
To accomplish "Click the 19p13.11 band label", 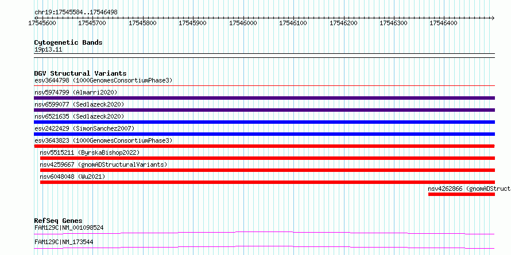I will (48, 50).
